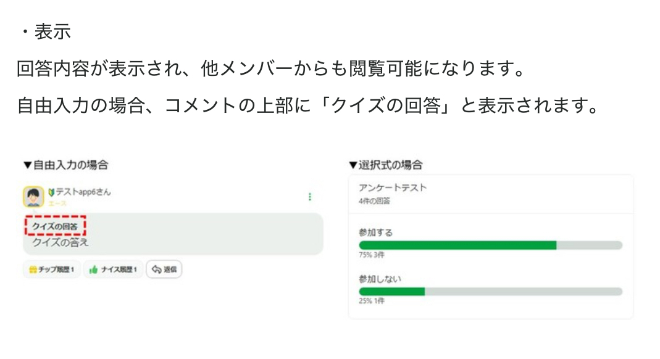This screenshot has width=660, height=359.
Task: Open the three-dot comment options menu
Action: [309, 197]
